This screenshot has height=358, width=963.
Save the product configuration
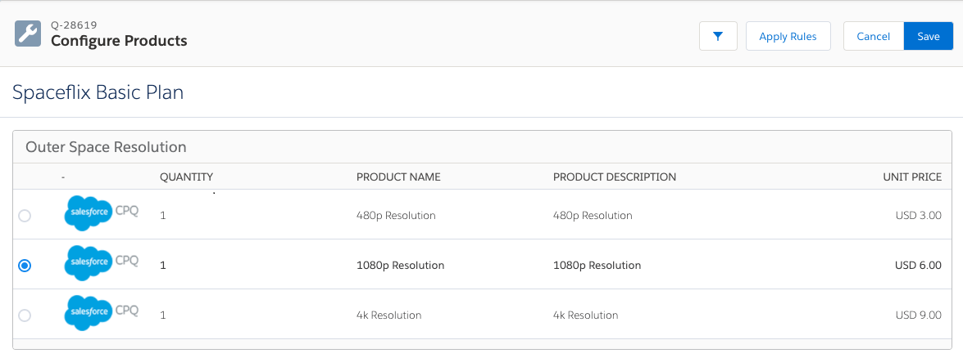pyautogui.click(x=928, y=36)
